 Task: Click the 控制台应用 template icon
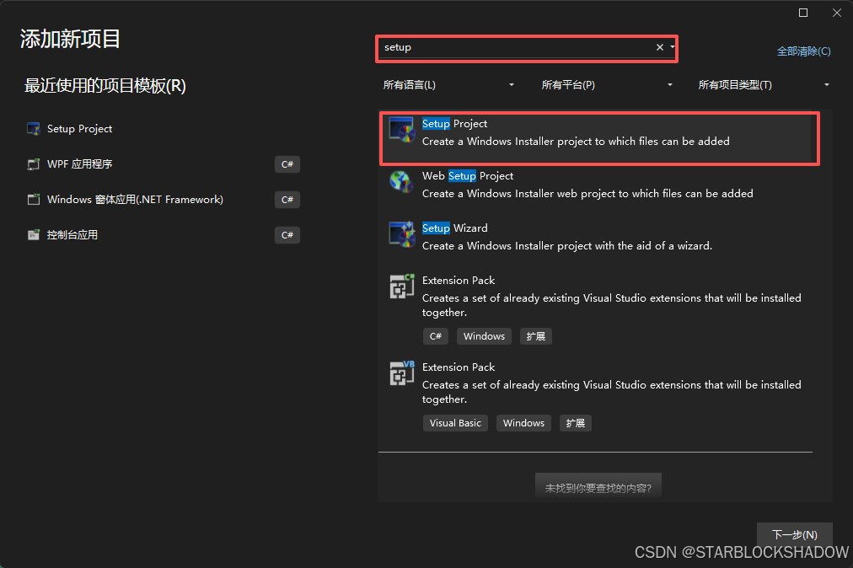[34, 235]
